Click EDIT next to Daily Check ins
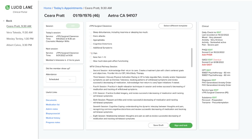This screenshot has width=252, height=139. pos(219,32)
